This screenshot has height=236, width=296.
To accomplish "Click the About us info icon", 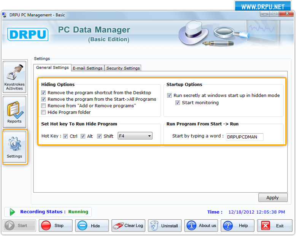I will click(x=191, y=225).
